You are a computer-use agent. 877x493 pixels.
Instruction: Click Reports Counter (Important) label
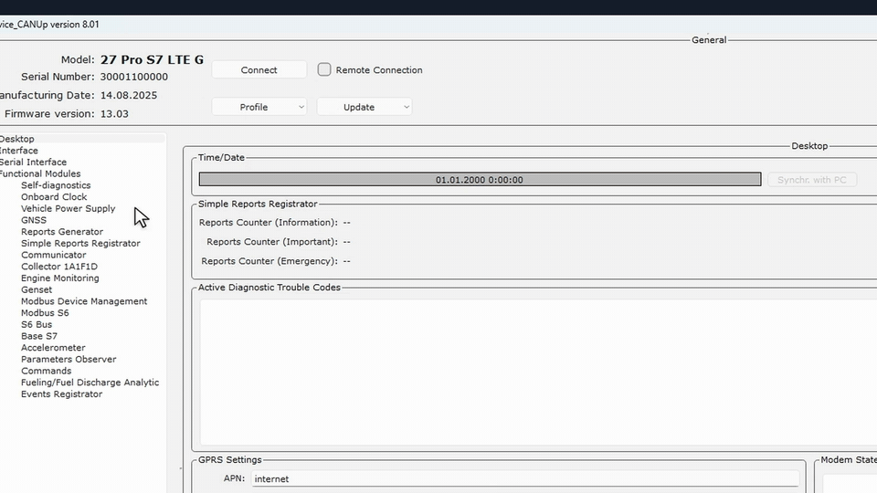click(272, 241)
